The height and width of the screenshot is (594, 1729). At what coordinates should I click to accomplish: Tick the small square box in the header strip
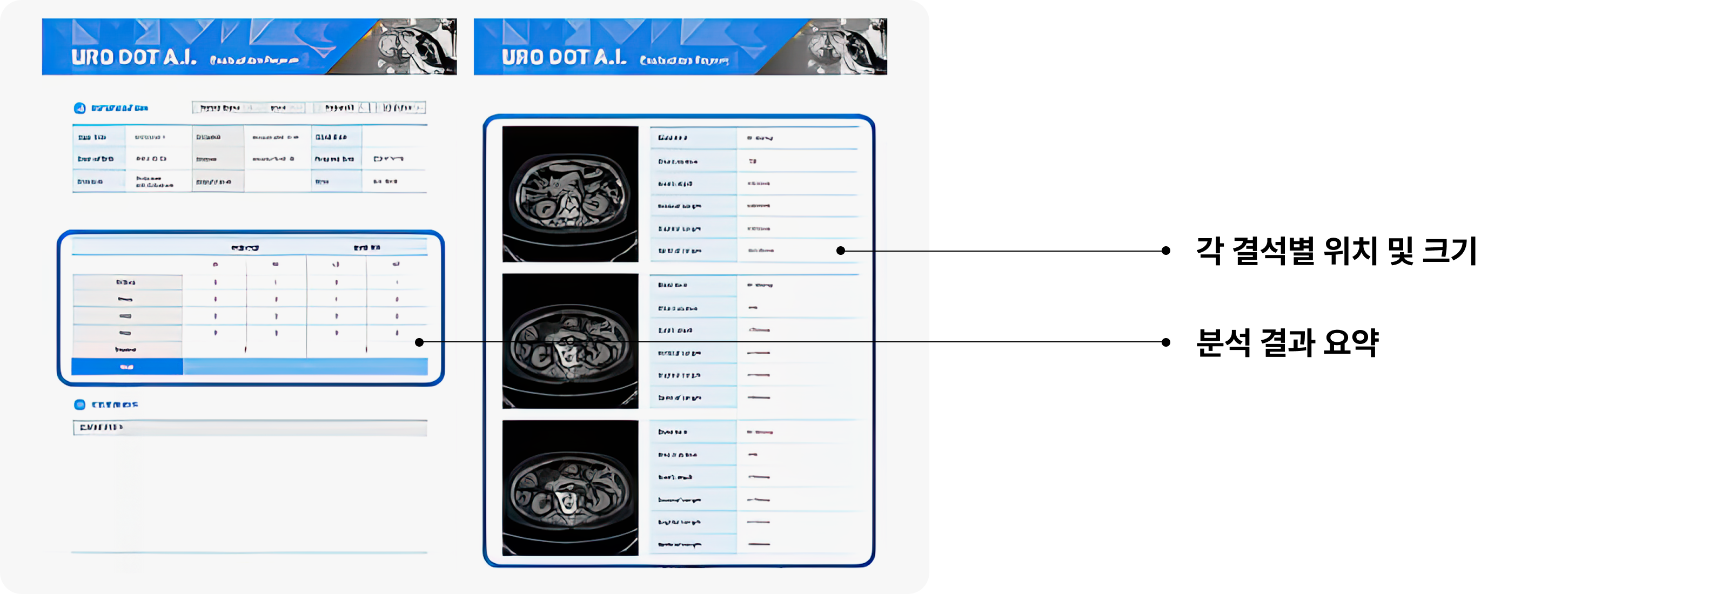tap(364, 107)
